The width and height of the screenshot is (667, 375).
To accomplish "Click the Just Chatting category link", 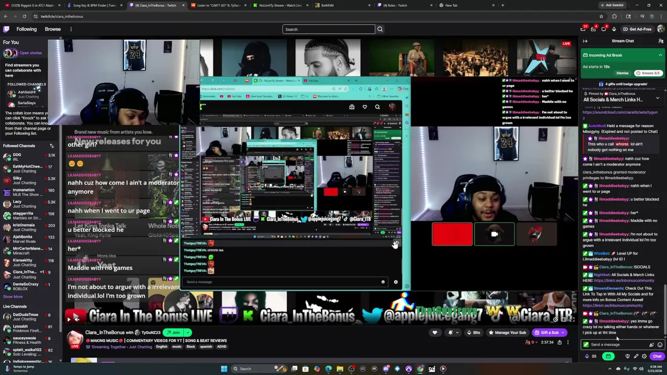I will pos(141,347).
